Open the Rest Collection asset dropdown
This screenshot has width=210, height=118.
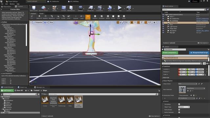pyautogui.click(x=196, y=88)
